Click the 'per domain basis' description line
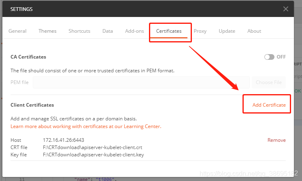 click(74, 119)
